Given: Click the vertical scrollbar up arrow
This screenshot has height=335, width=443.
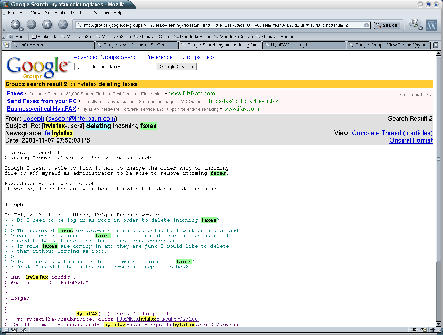Looking at the screenshot, I should pos(438,53).
